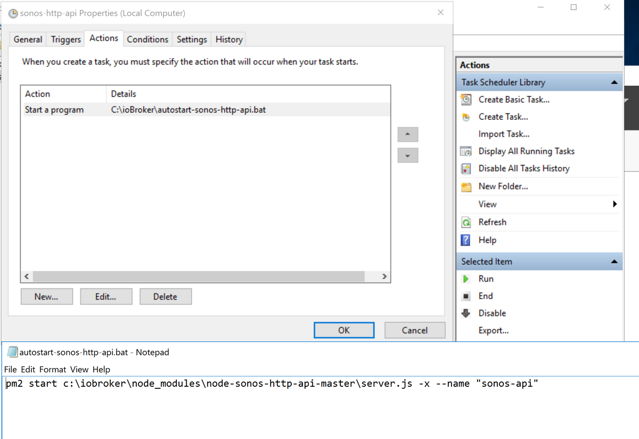The width and height of the screenshot is (639, 439).
Task: Click the blue Help question mark icon
Action: [x=466, y=240]
